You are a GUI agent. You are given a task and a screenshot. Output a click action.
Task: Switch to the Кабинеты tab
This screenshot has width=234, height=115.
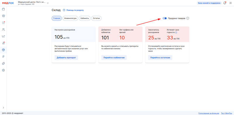point(85,18)
